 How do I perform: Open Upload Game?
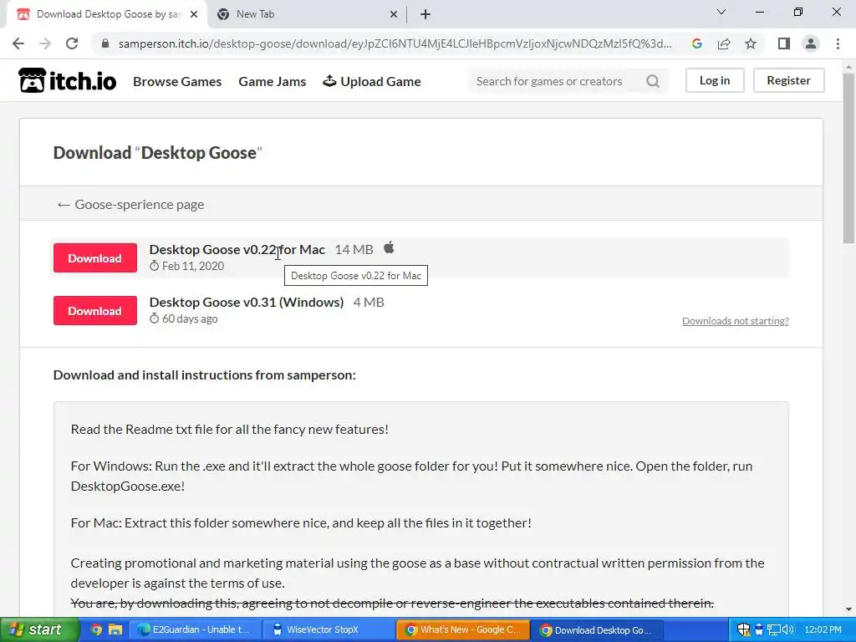pyautogui.click(x=372, y=81)
